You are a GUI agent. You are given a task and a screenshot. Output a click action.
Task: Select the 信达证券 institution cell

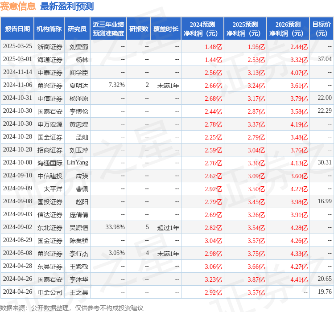(50, 215)
